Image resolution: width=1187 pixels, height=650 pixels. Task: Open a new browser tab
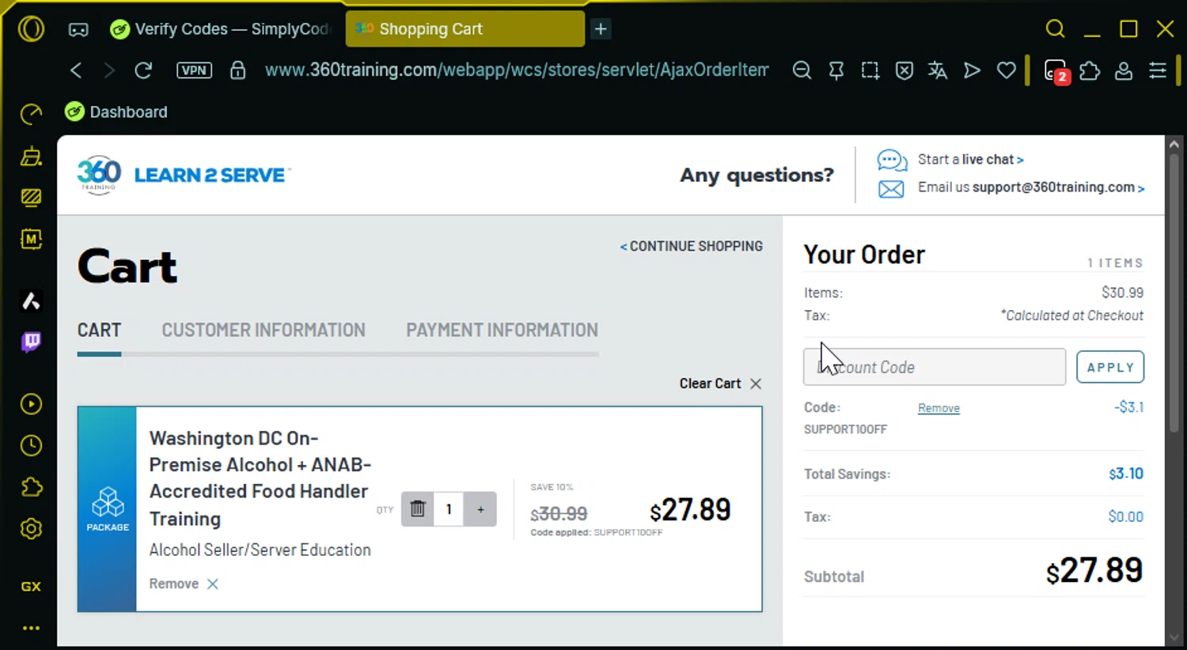(x=601, y=29)
